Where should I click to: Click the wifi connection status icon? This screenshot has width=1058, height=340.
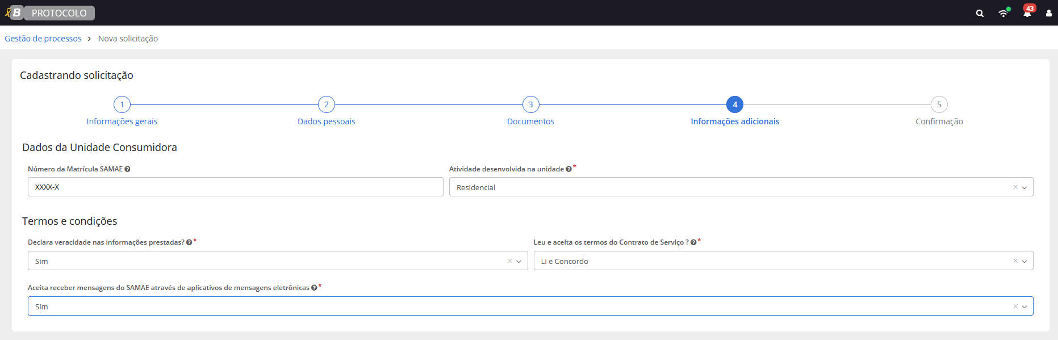(1003, 13)
